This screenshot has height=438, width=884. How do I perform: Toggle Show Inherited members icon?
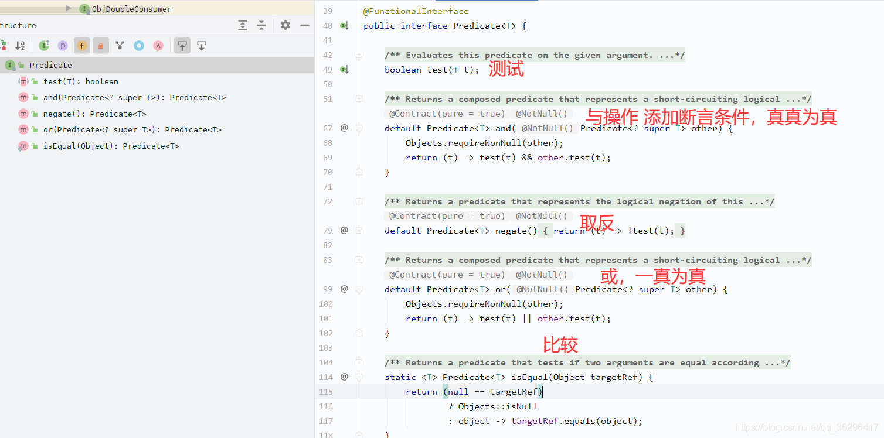(x=44, y=45)
